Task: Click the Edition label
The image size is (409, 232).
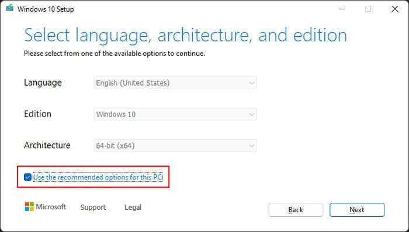Action: (x=37, y=114)
